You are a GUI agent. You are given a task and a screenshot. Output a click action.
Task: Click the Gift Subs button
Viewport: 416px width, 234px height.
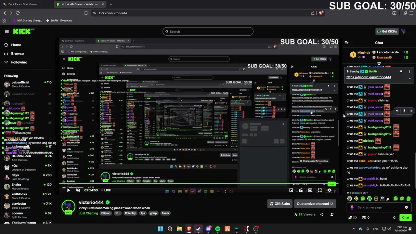click(279, 204)
